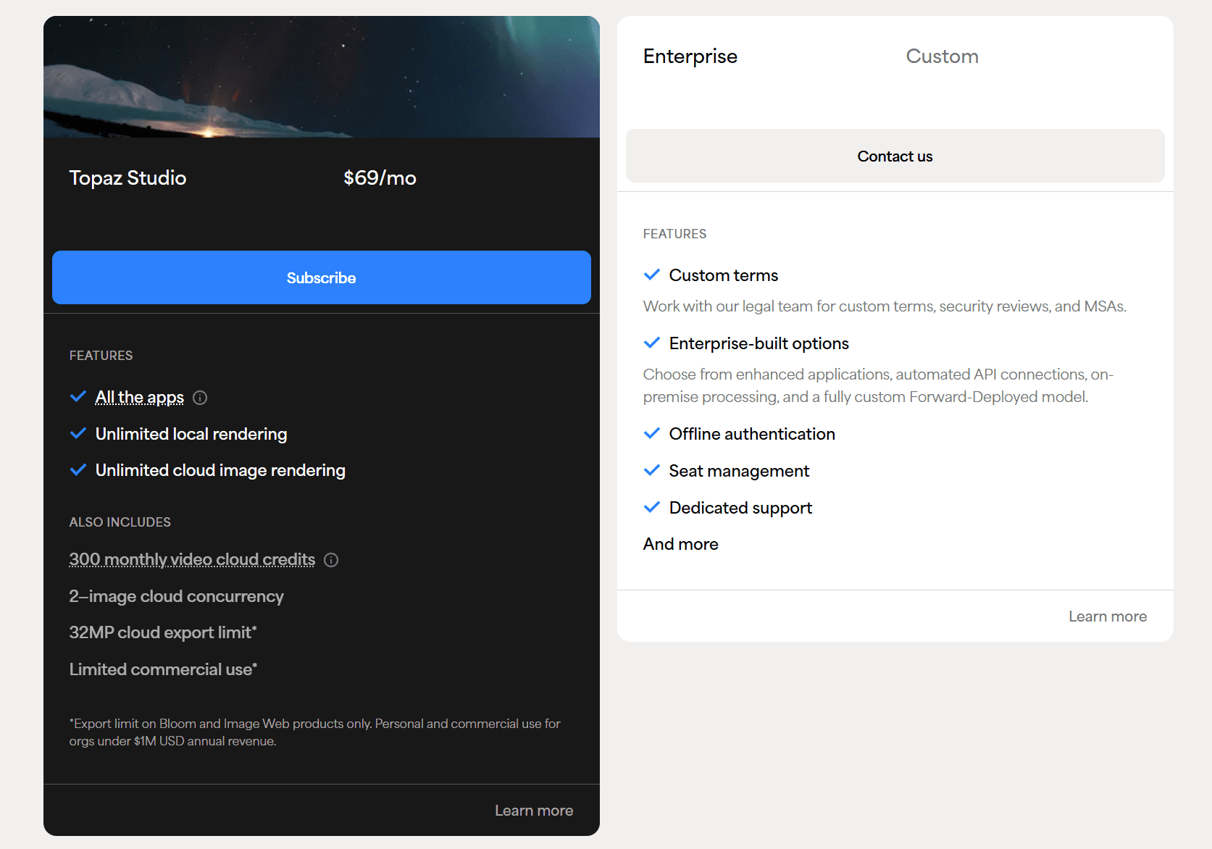The image size is (1212, 849).
Task: Click the info icon beside video cloud credits
Action: pyautogui.click(x=331, y=560)
